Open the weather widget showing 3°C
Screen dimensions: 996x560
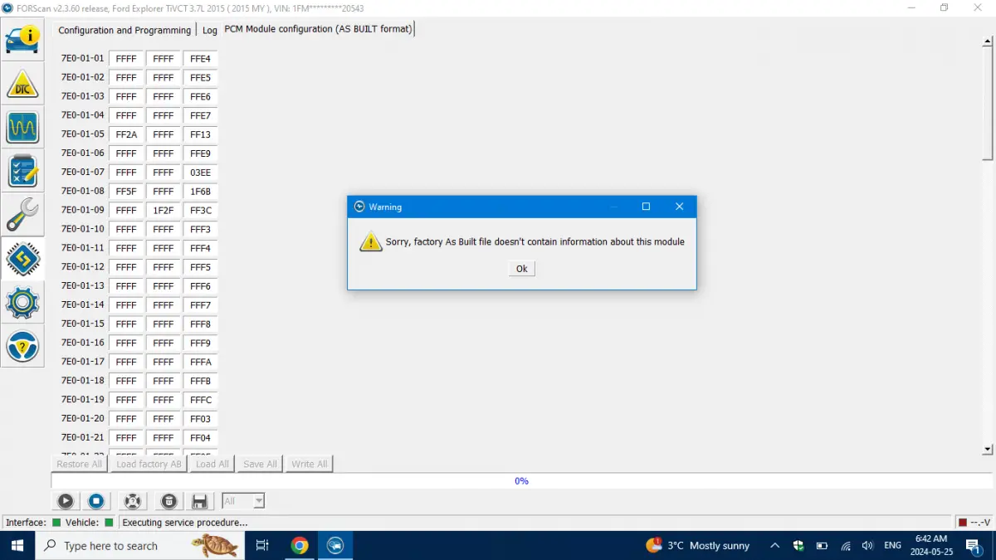pyautogui.click(x=698, y=545)
